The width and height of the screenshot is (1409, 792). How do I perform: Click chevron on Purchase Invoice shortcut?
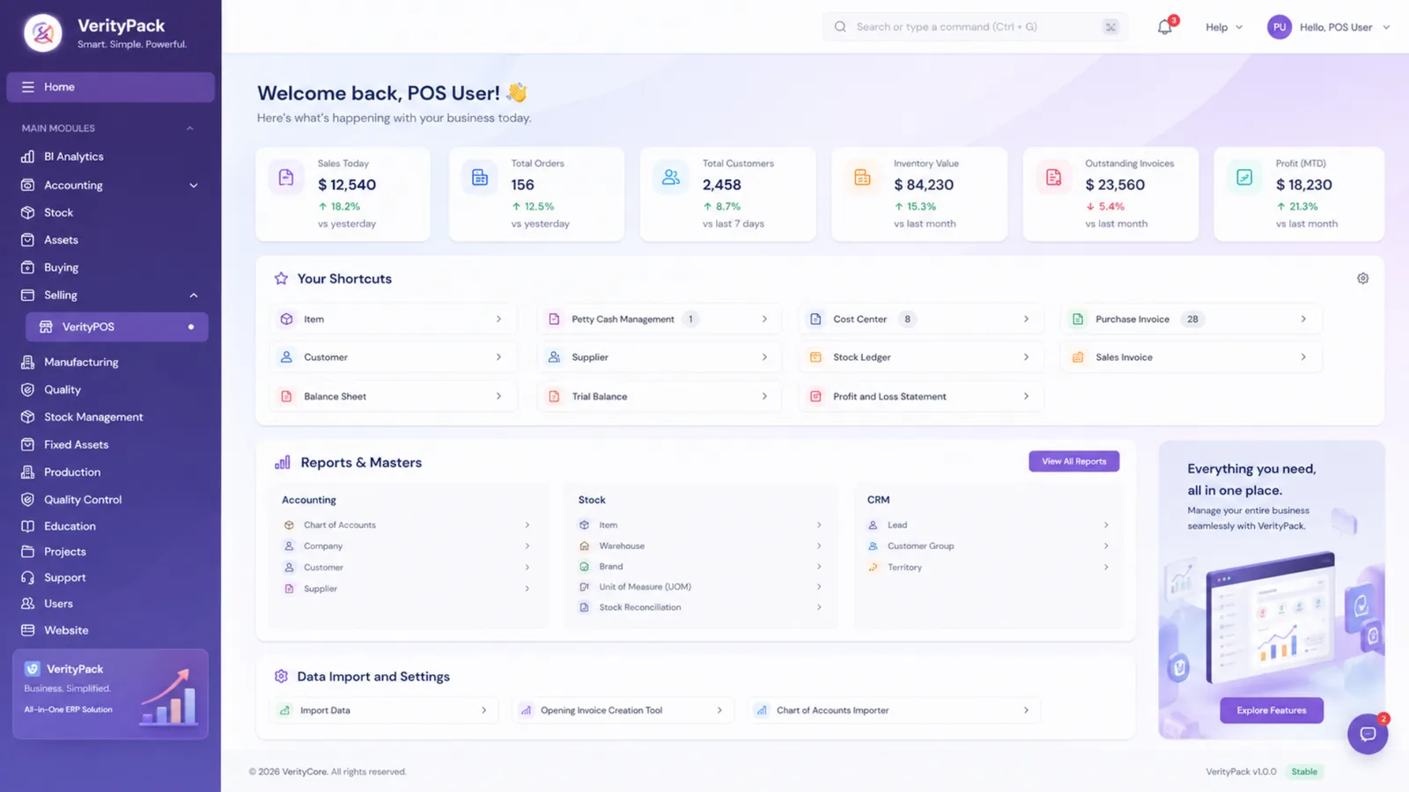[1303, 319]
